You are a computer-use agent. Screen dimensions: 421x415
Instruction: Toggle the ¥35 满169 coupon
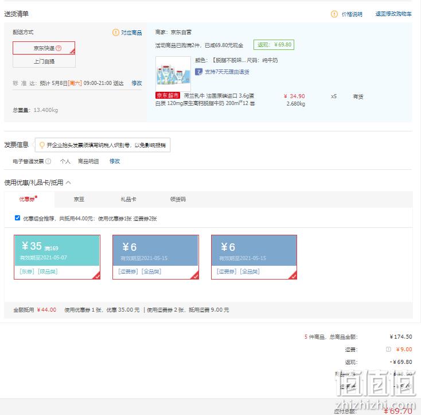(57, 257)
